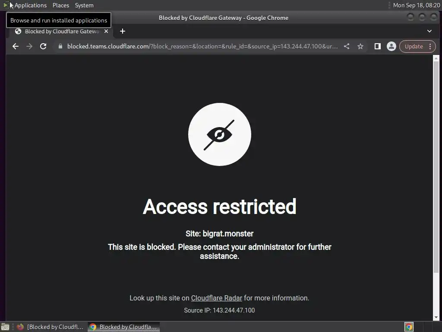
Task: View site info via the lock icon
Action: click(x=60, y=46)
